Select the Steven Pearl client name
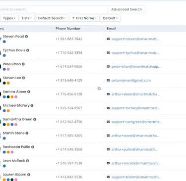 click(13, 37)
